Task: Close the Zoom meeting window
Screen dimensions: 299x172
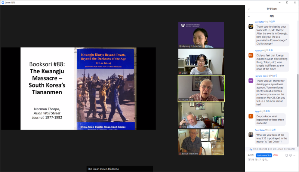Action: (295, 3)
